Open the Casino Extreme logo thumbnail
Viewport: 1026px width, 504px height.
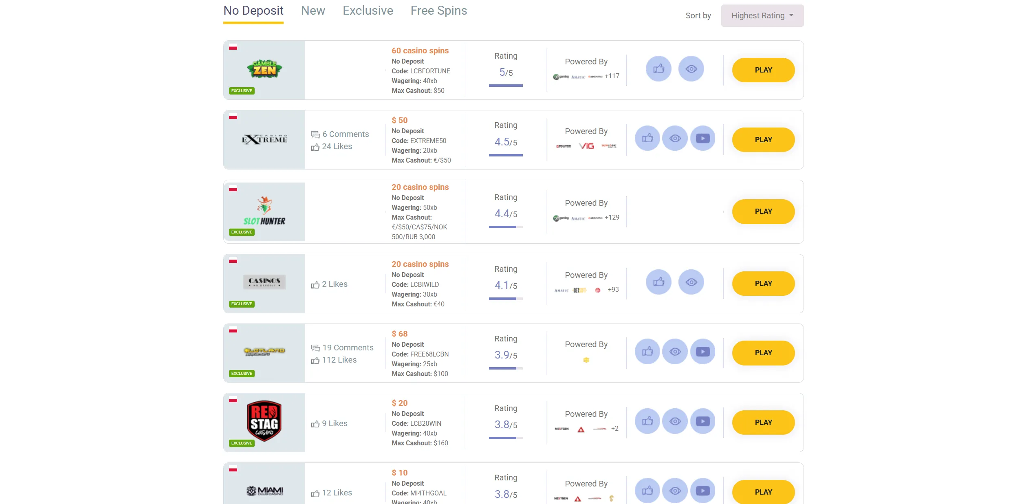click(264, 139)
